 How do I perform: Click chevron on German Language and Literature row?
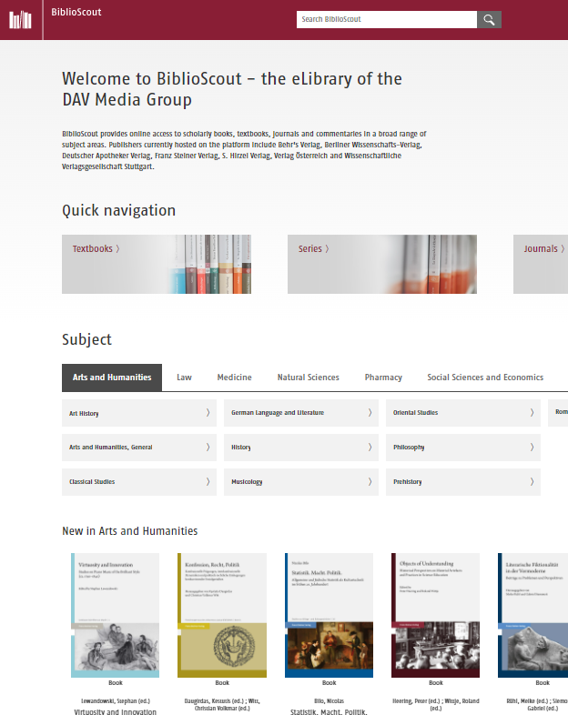(x=370, y=413)
